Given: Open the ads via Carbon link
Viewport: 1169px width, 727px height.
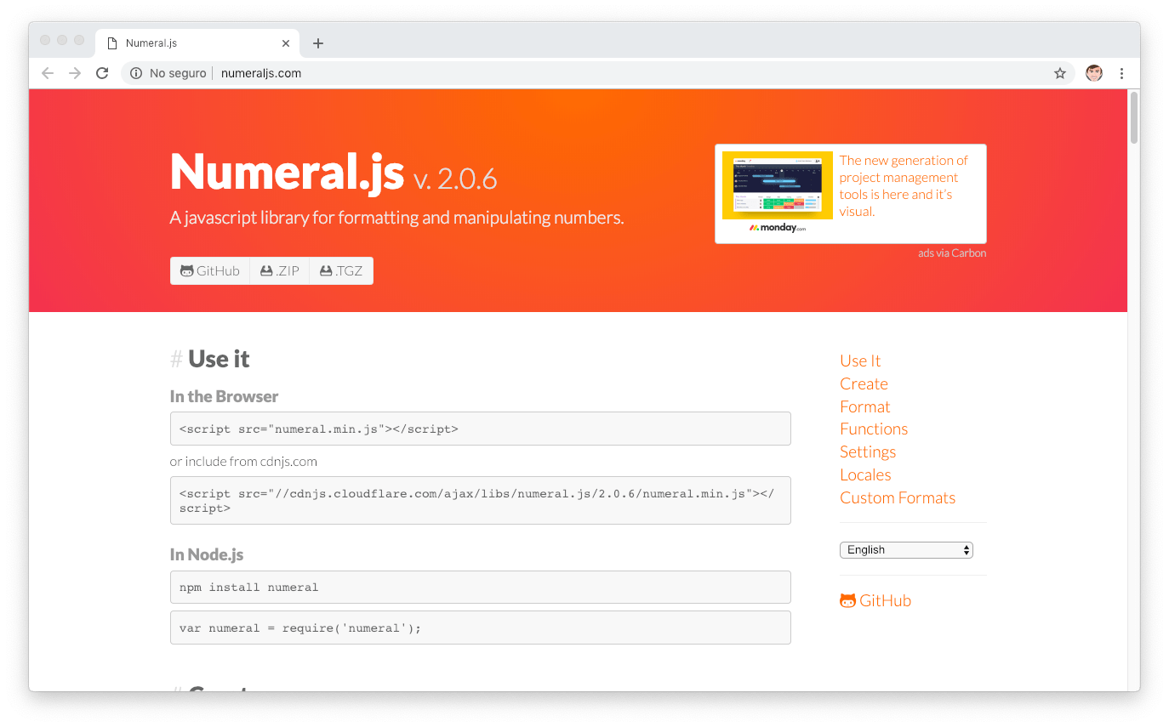Looking at the screenshot, I should click(952, 253).
